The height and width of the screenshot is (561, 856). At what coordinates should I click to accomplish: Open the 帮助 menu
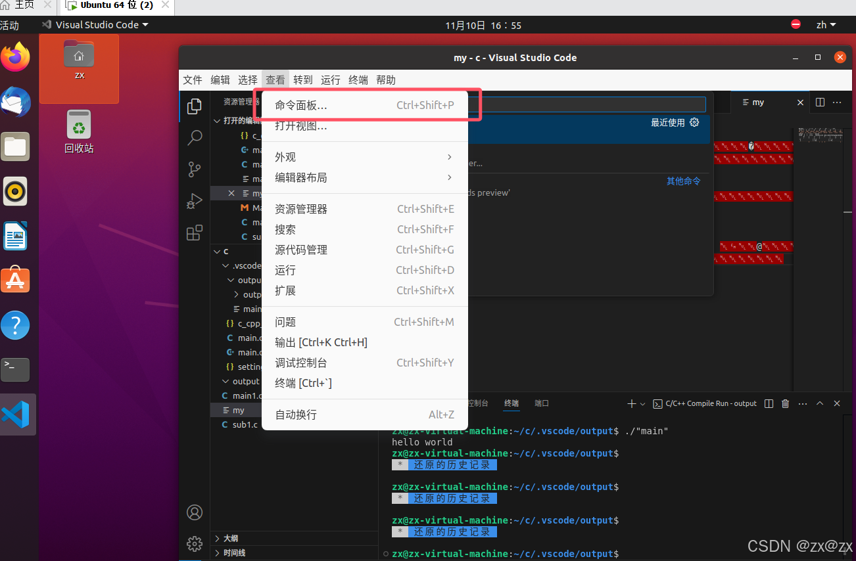coord(386,80)
